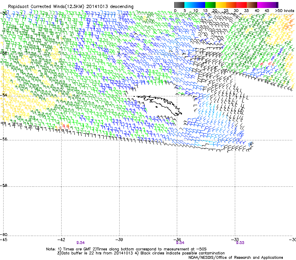
Task: Click the ">50 knots" legend label
Action: (x=284, y=11)
